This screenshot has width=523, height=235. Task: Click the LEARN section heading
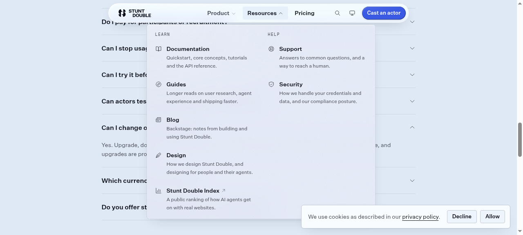tap(163, 34)
